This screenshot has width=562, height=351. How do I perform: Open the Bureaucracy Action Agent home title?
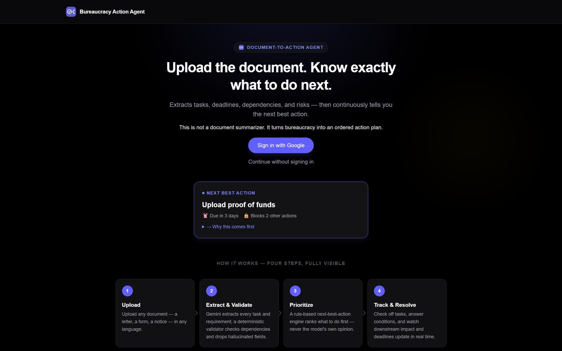point(112,12)
